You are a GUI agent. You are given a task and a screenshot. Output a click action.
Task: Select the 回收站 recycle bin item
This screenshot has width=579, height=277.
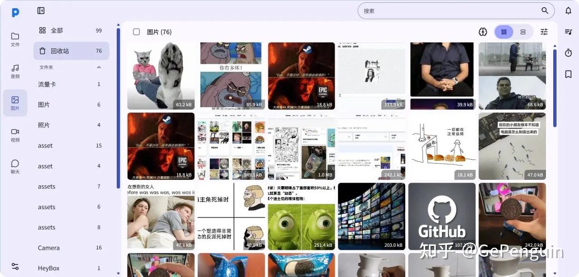pyautogui.click(x=71, y=51)
